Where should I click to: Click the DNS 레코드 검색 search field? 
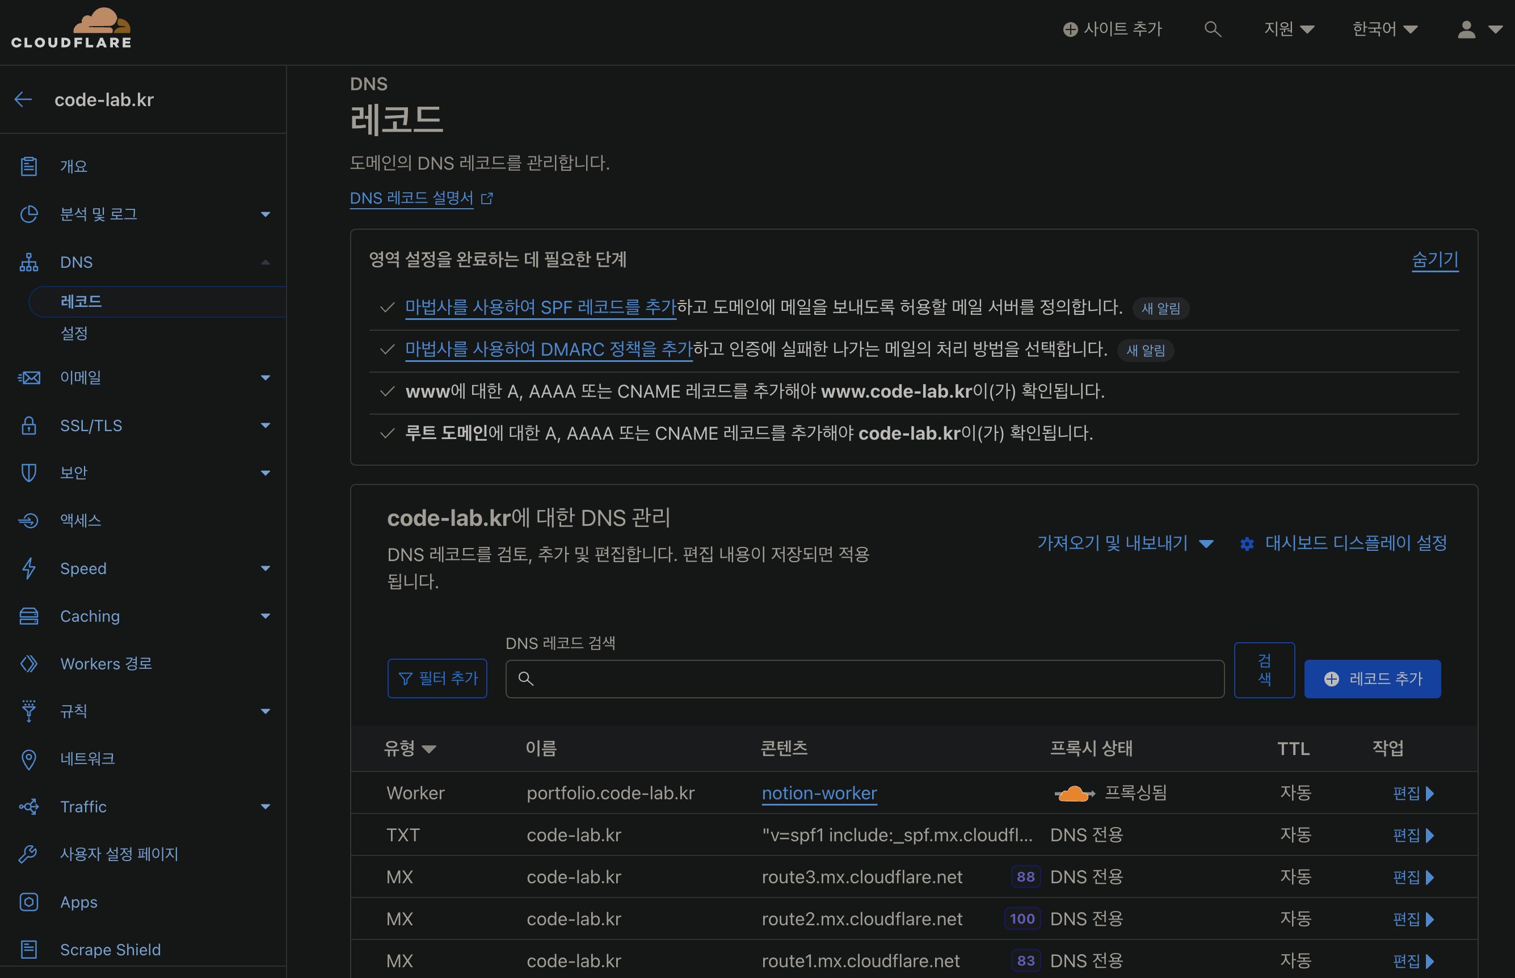tap(864, 678)
